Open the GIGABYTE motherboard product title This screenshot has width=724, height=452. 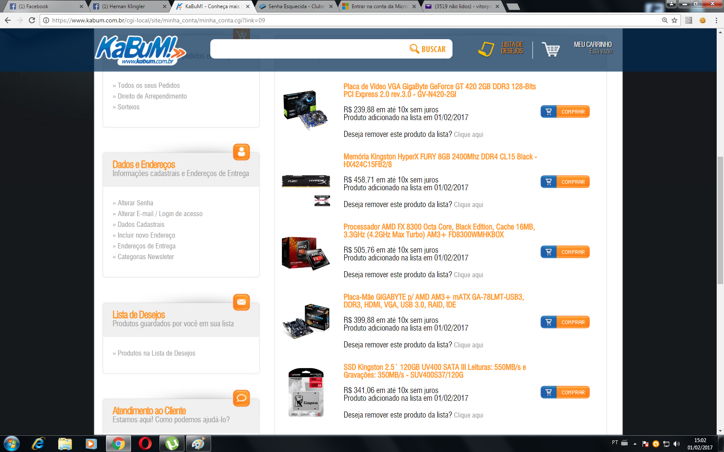click(434, 301)
